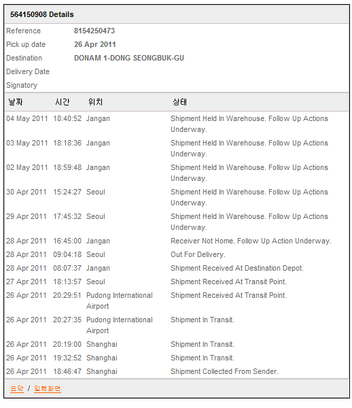352x408 pixels.
Task: Select the destination DONAM 1-DONG SEONGBUK-GU text
Action: [129, 58]
